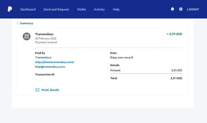This screenshot has width=207, height=123.
Task: Click the Details label
Action: pos(115,65)
